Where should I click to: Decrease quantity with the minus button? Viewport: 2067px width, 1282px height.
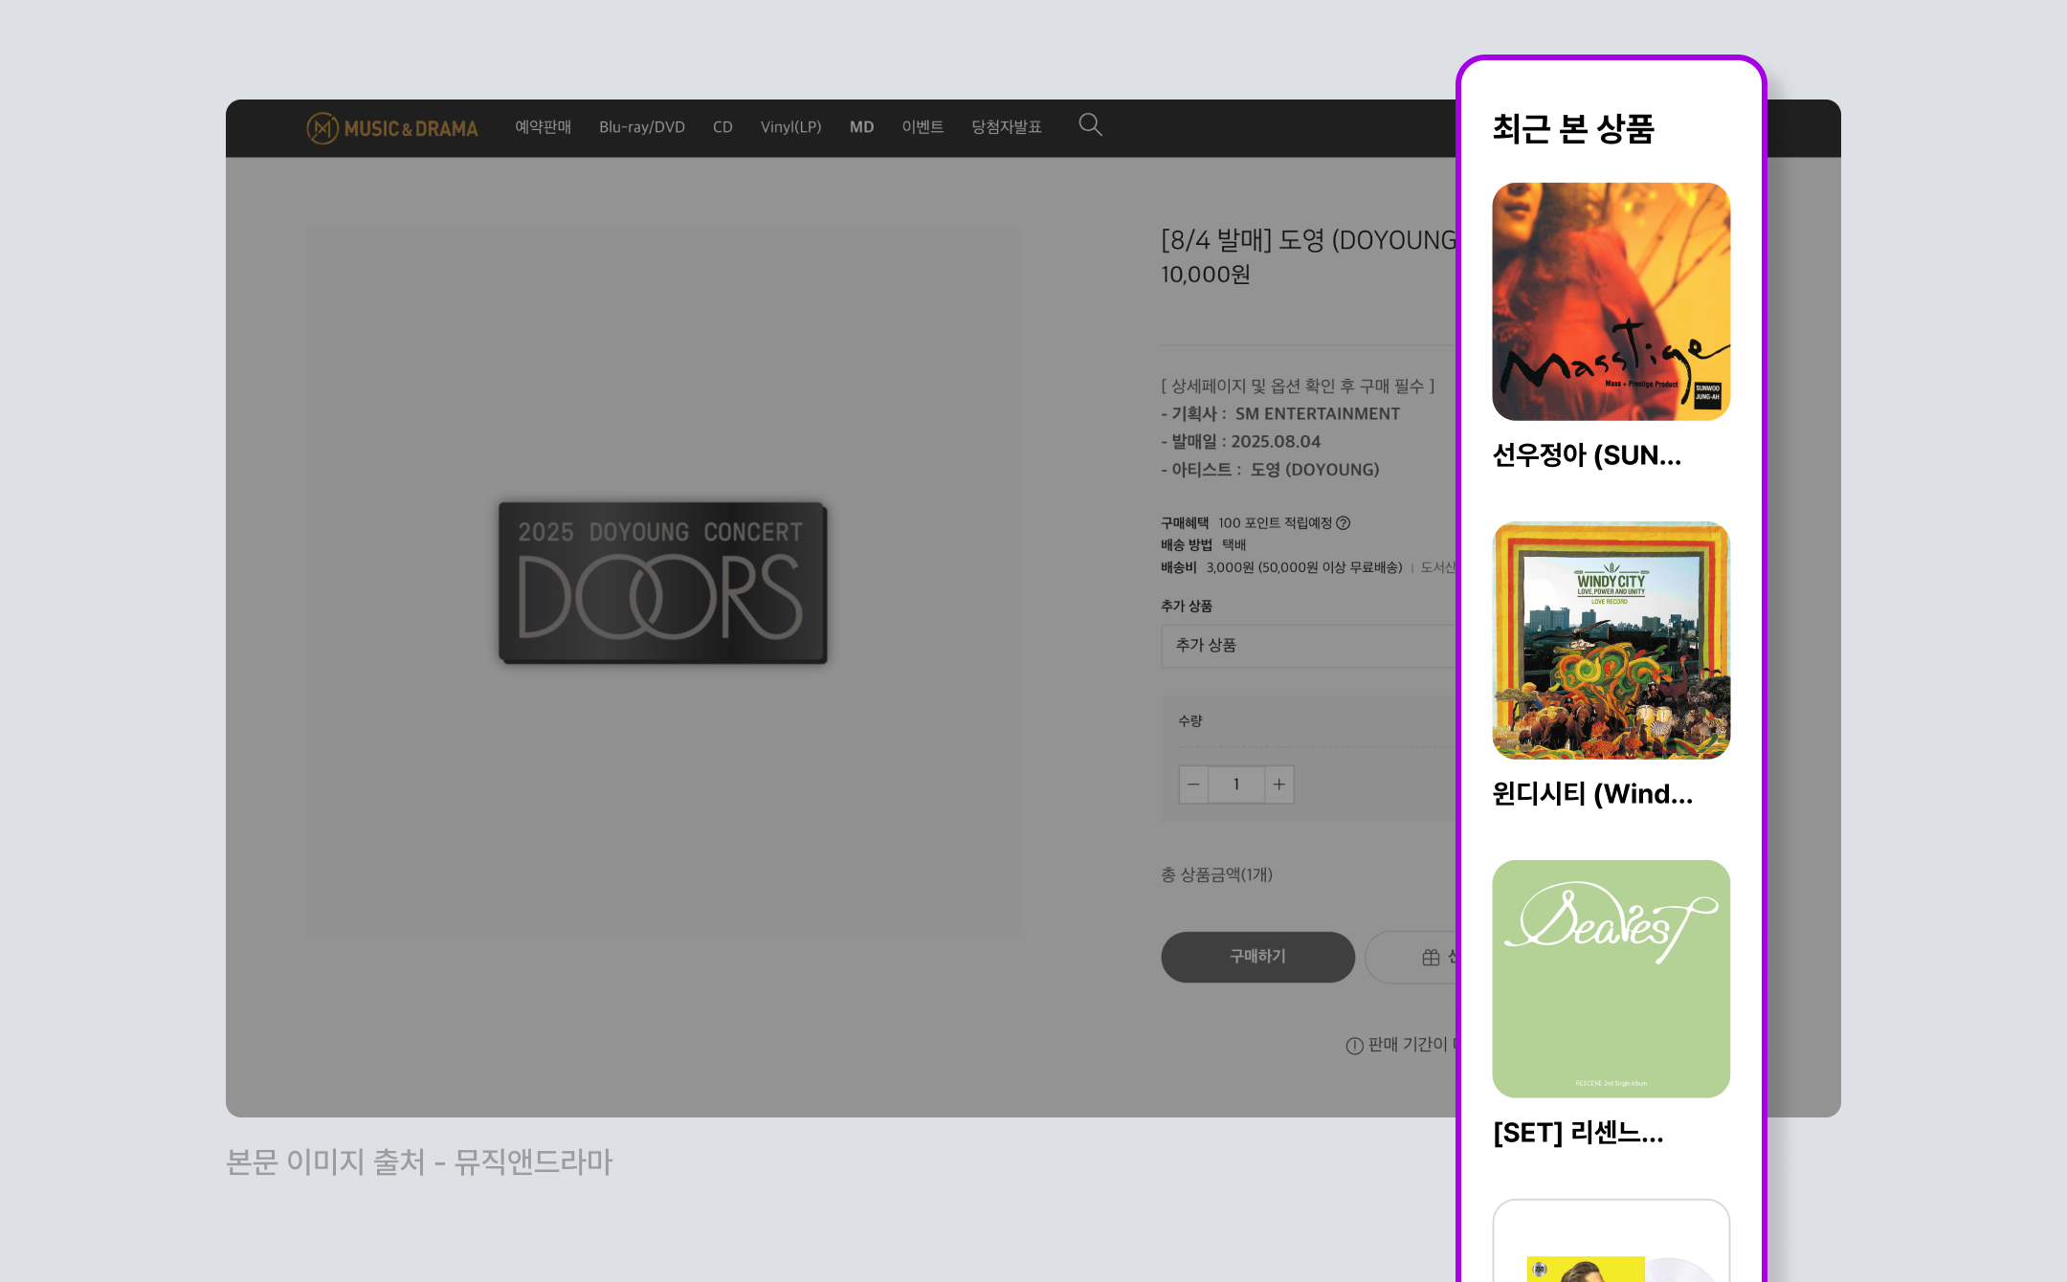(1193, 785)
